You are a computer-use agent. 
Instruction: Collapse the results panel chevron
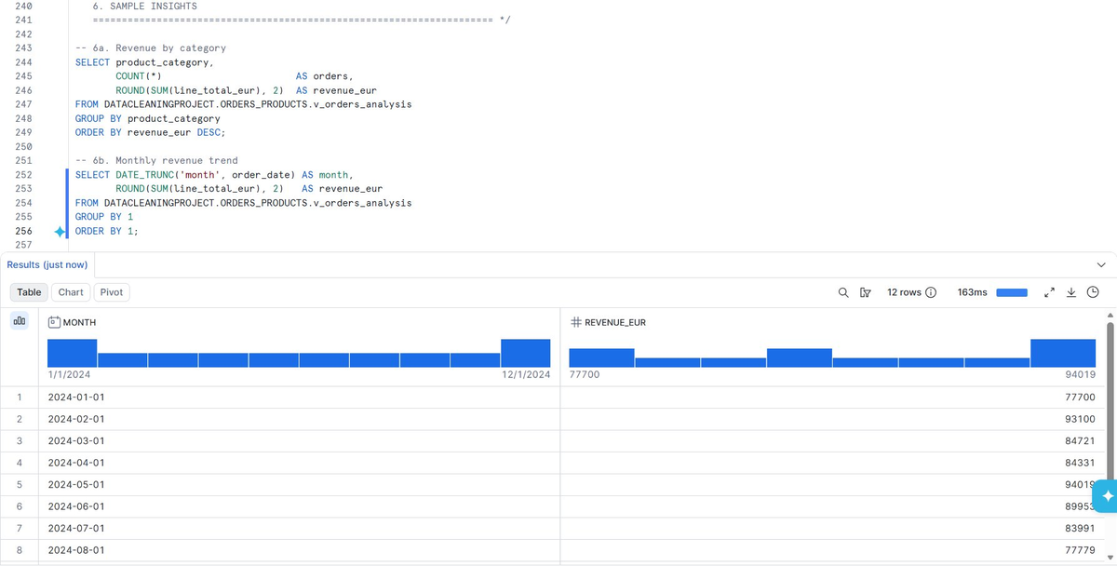click(x=1101, y=264)
